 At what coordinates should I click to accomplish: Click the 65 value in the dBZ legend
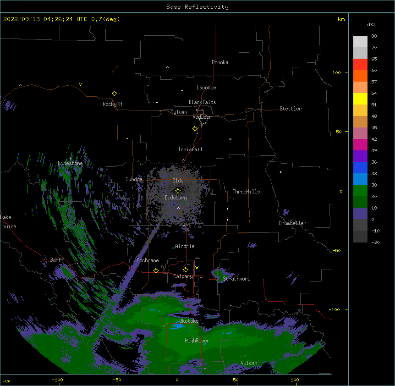pyautogui.click(x=374, y=59)
